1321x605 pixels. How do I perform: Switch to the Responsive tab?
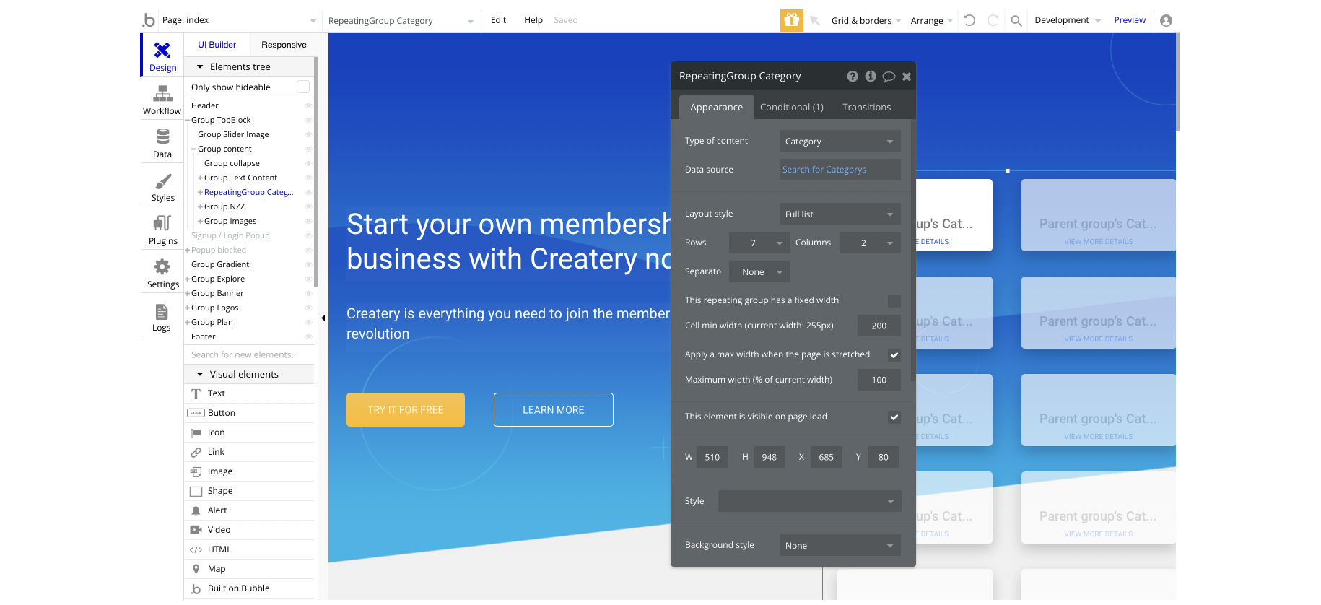(284, 45)
